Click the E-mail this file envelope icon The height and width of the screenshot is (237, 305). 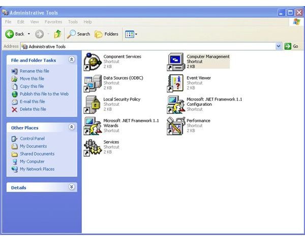point(15,102)
